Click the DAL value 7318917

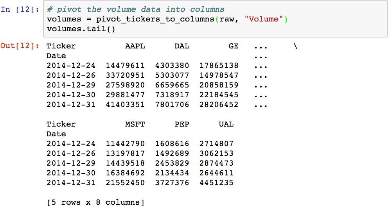coord(172,95)
